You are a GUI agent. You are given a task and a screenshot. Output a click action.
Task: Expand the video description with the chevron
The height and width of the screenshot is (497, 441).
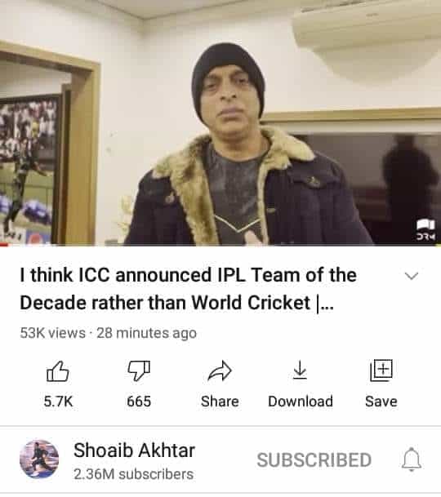click(412, 276)
